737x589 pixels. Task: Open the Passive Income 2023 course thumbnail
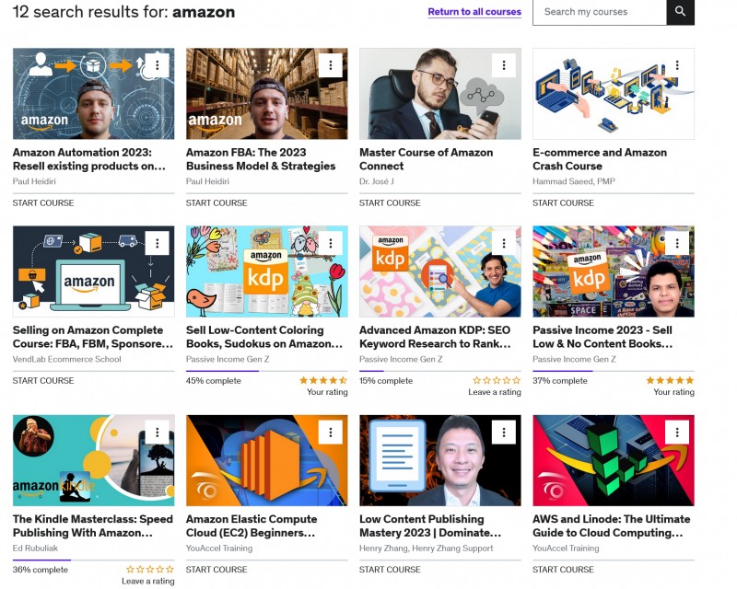[x=614, y=271]
